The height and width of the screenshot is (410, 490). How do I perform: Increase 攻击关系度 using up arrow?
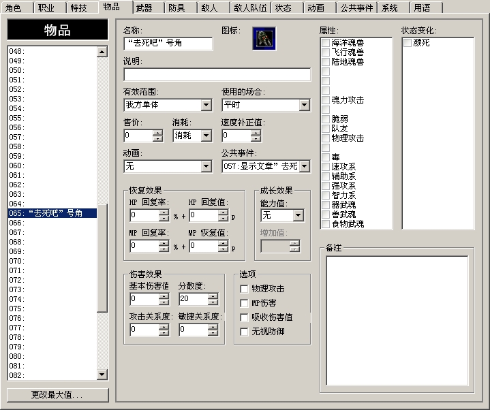click(164, 326)
